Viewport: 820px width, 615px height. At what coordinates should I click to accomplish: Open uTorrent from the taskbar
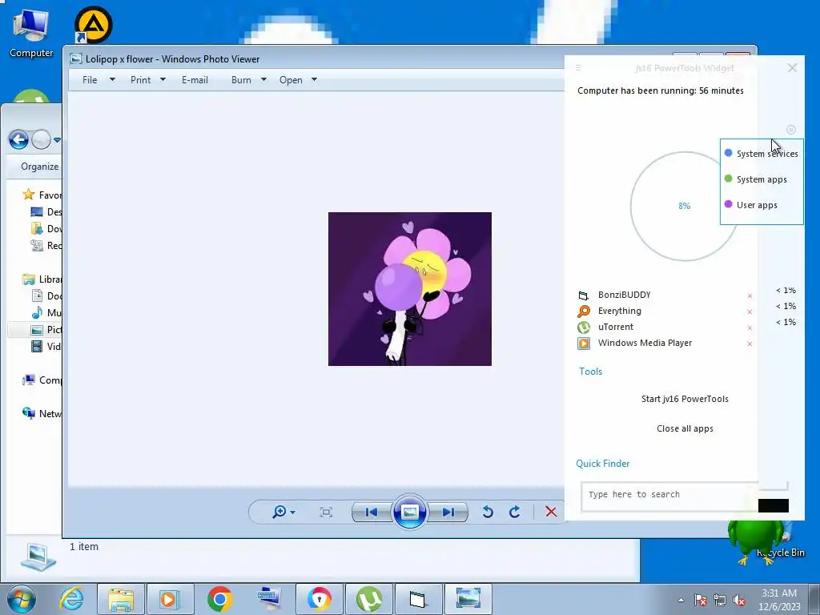point(368,599)
